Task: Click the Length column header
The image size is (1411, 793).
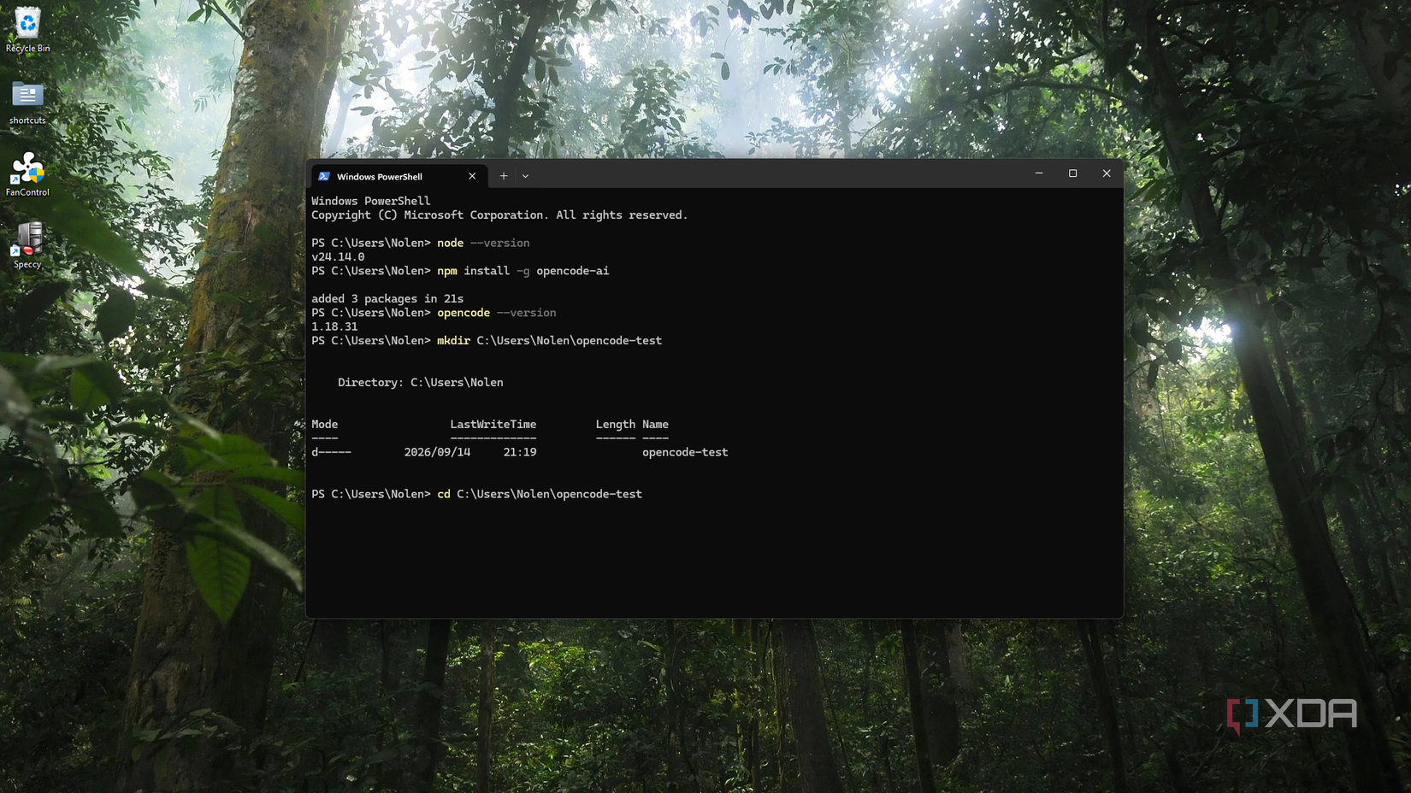Action: 615,424
